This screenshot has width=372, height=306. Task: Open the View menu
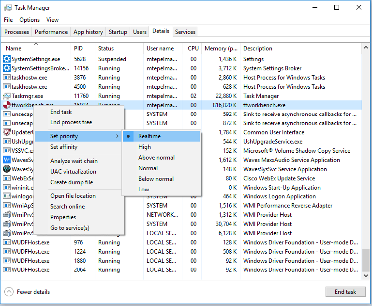click(x=52, y=20)
